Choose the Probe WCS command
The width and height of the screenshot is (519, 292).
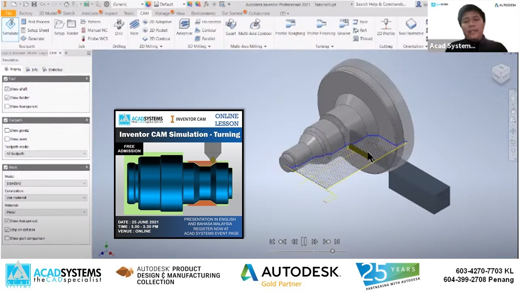[x=94, y=39]
